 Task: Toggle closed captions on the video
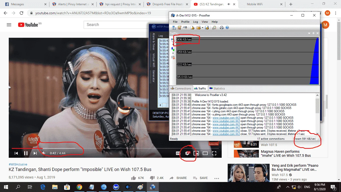point(178,153)
